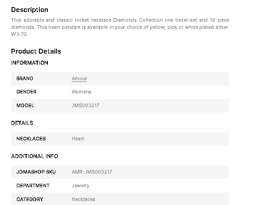
Task: Click the CATEGORY row label
Action: pos(30,199)
